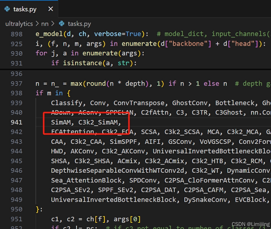Close the tasks.py tab

click(x=51, y=9)
